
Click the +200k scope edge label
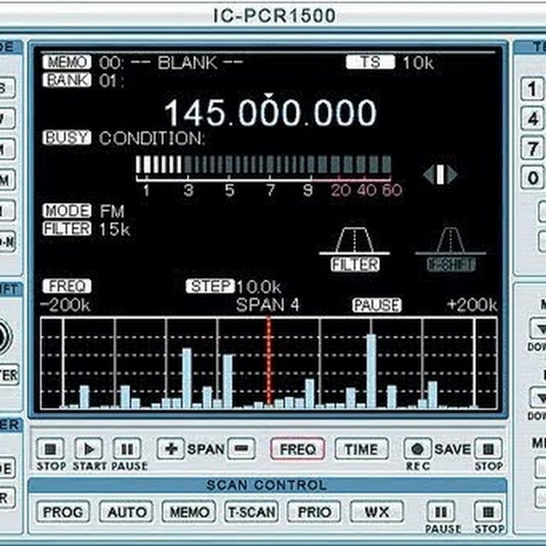point(472,305)
